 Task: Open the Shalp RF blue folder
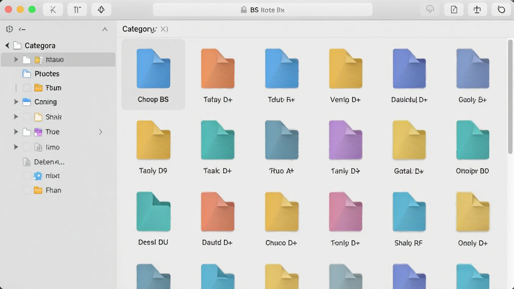(409, 212)
